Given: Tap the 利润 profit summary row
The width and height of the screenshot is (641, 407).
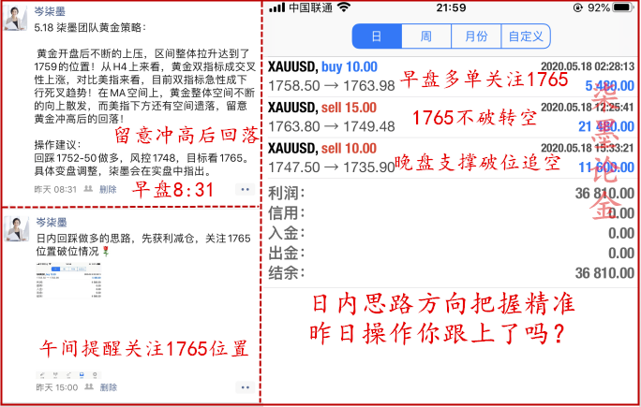Looking at the screenshot, I should point(451,193).
